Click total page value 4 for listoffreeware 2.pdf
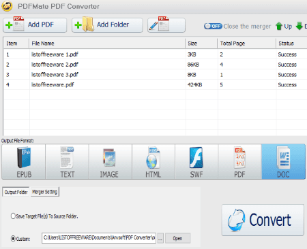Screen dimensions: 307x249 point(222,65)
